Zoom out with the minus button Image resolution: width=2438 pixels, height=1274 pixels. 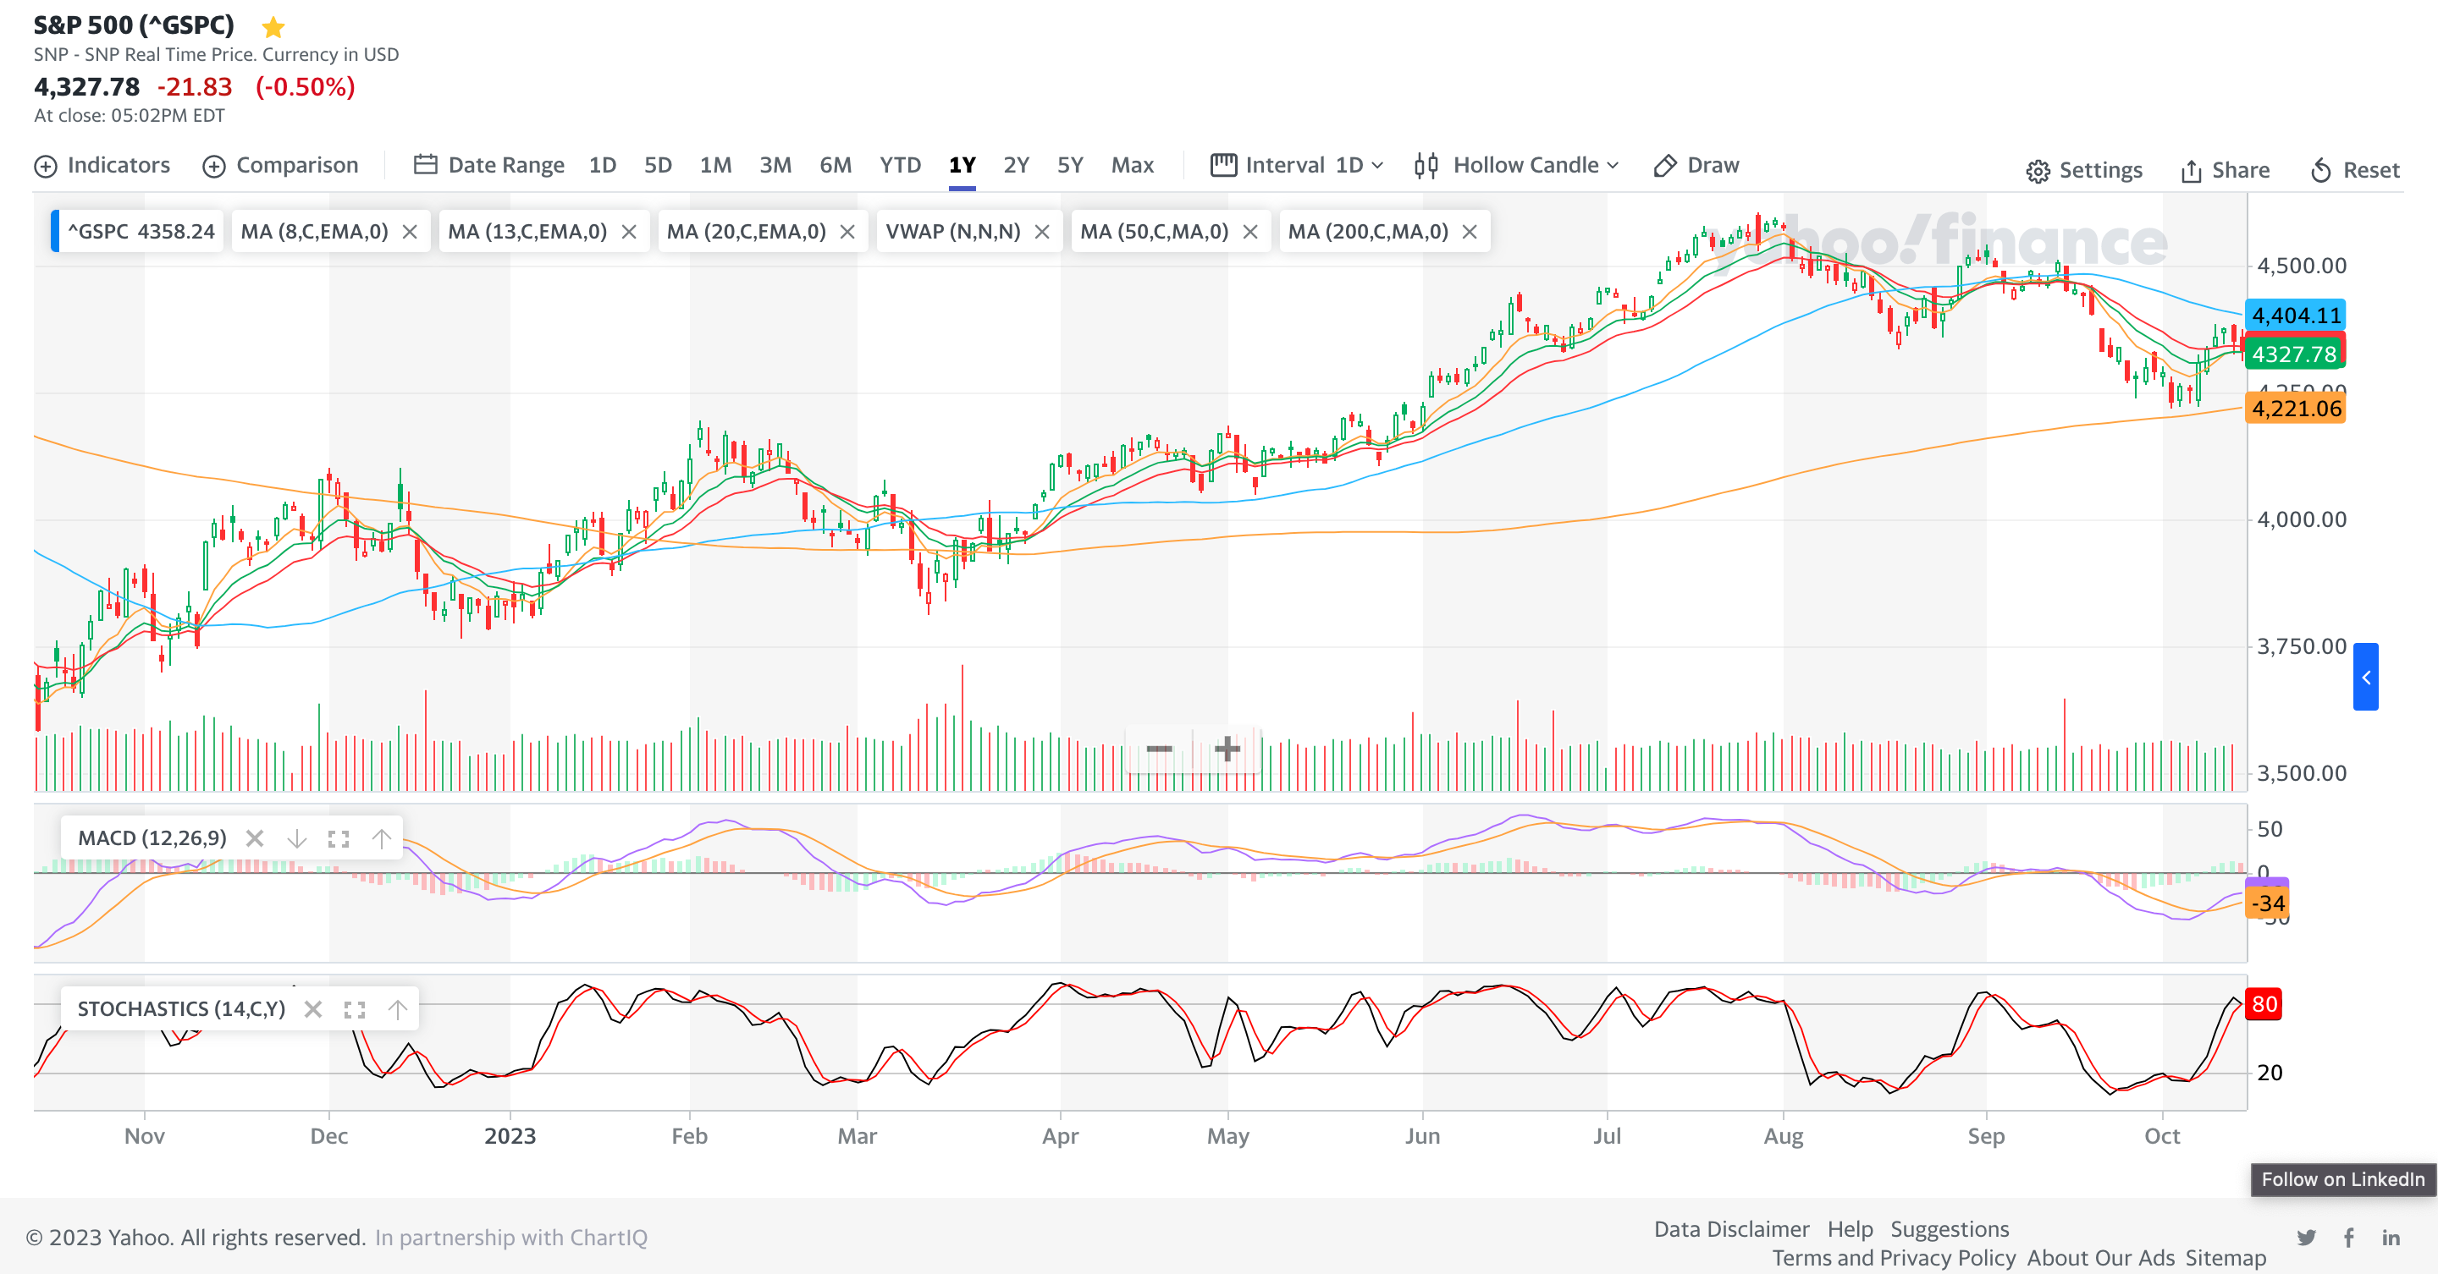(x=1158, y=749)
